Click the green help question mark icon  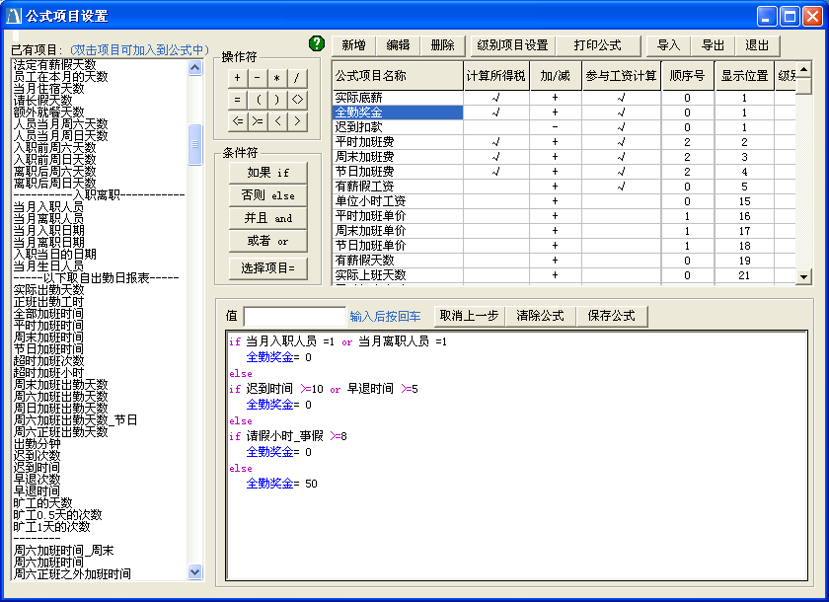pyautogui.click(x=316, y=43)
